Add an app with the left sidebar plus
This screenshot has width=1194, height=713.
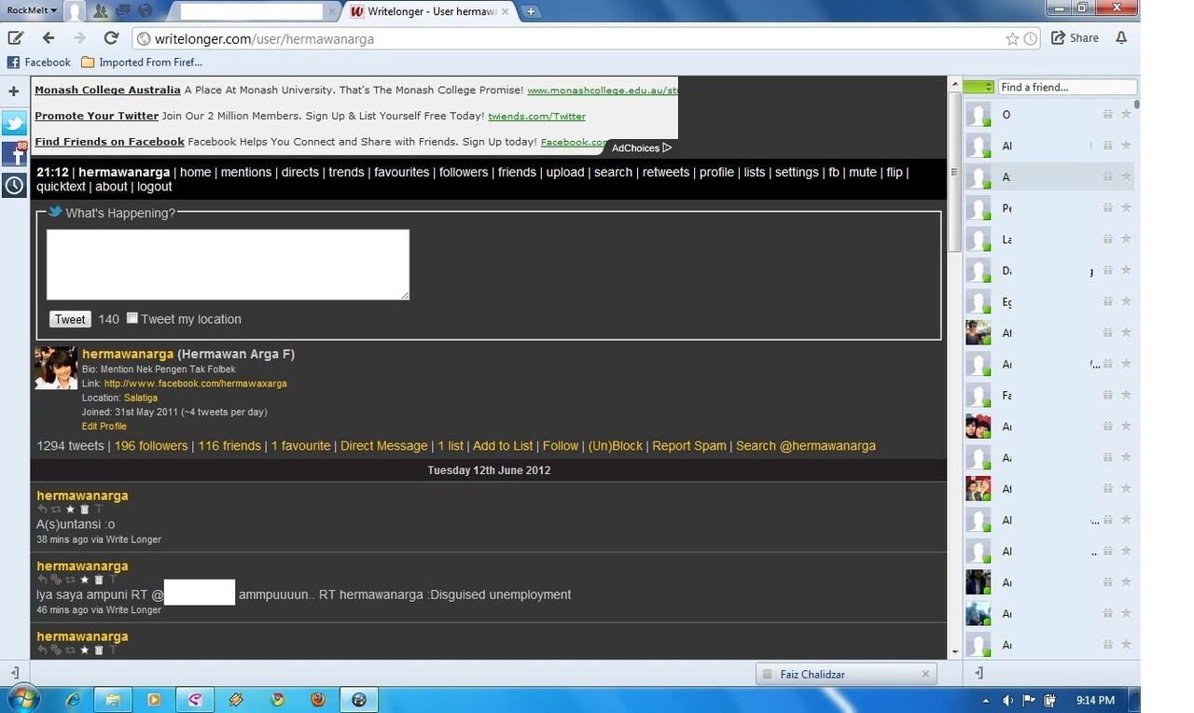coord(14,91)
